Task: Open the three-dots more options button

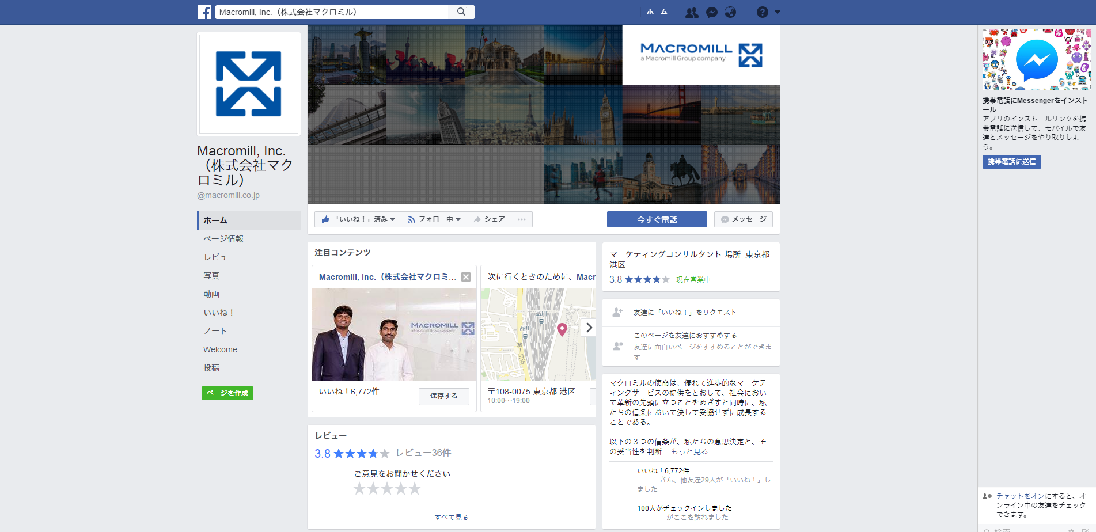Action: coord(522,219)
